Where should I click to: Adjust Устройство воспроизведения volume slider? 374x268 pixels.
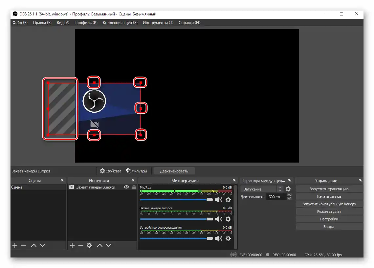[x=176, y=238]
